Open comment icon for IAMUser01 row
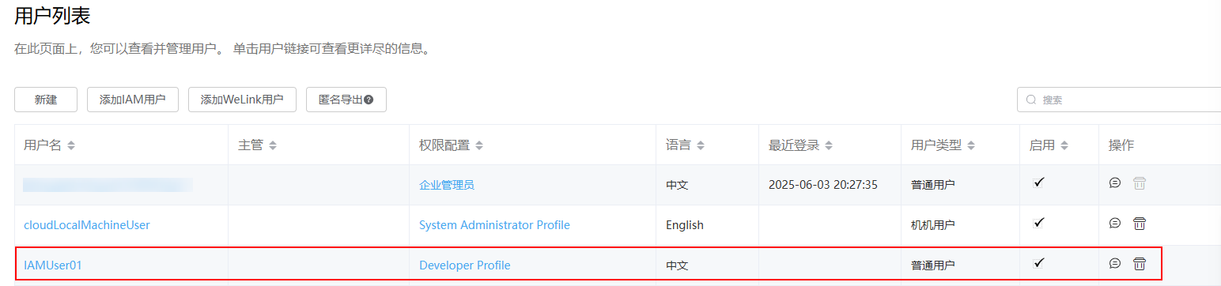This screenshot has width=1221, height=286. pyautogui.click(x=1115, y=264)
